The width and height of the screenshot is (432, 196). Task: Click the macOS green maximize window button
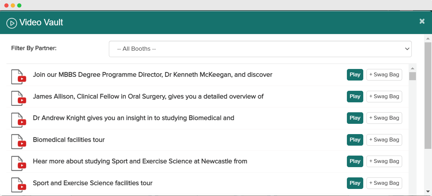[19, 5]
